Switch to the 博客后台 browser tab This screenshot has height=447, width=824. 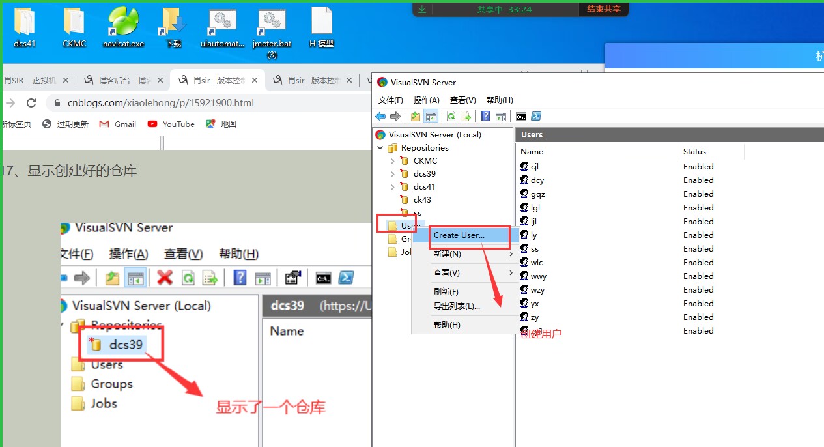click(x=124, y=81)
